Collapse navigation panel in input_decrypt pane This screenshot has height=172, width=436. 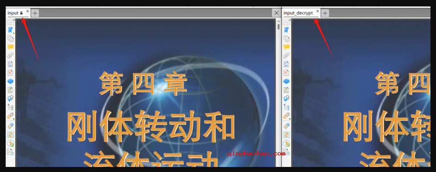tap(289, 20)
